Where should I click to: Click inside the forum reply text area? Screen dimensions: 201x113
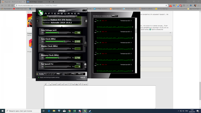pyautogui.click(x=100, y=97)
